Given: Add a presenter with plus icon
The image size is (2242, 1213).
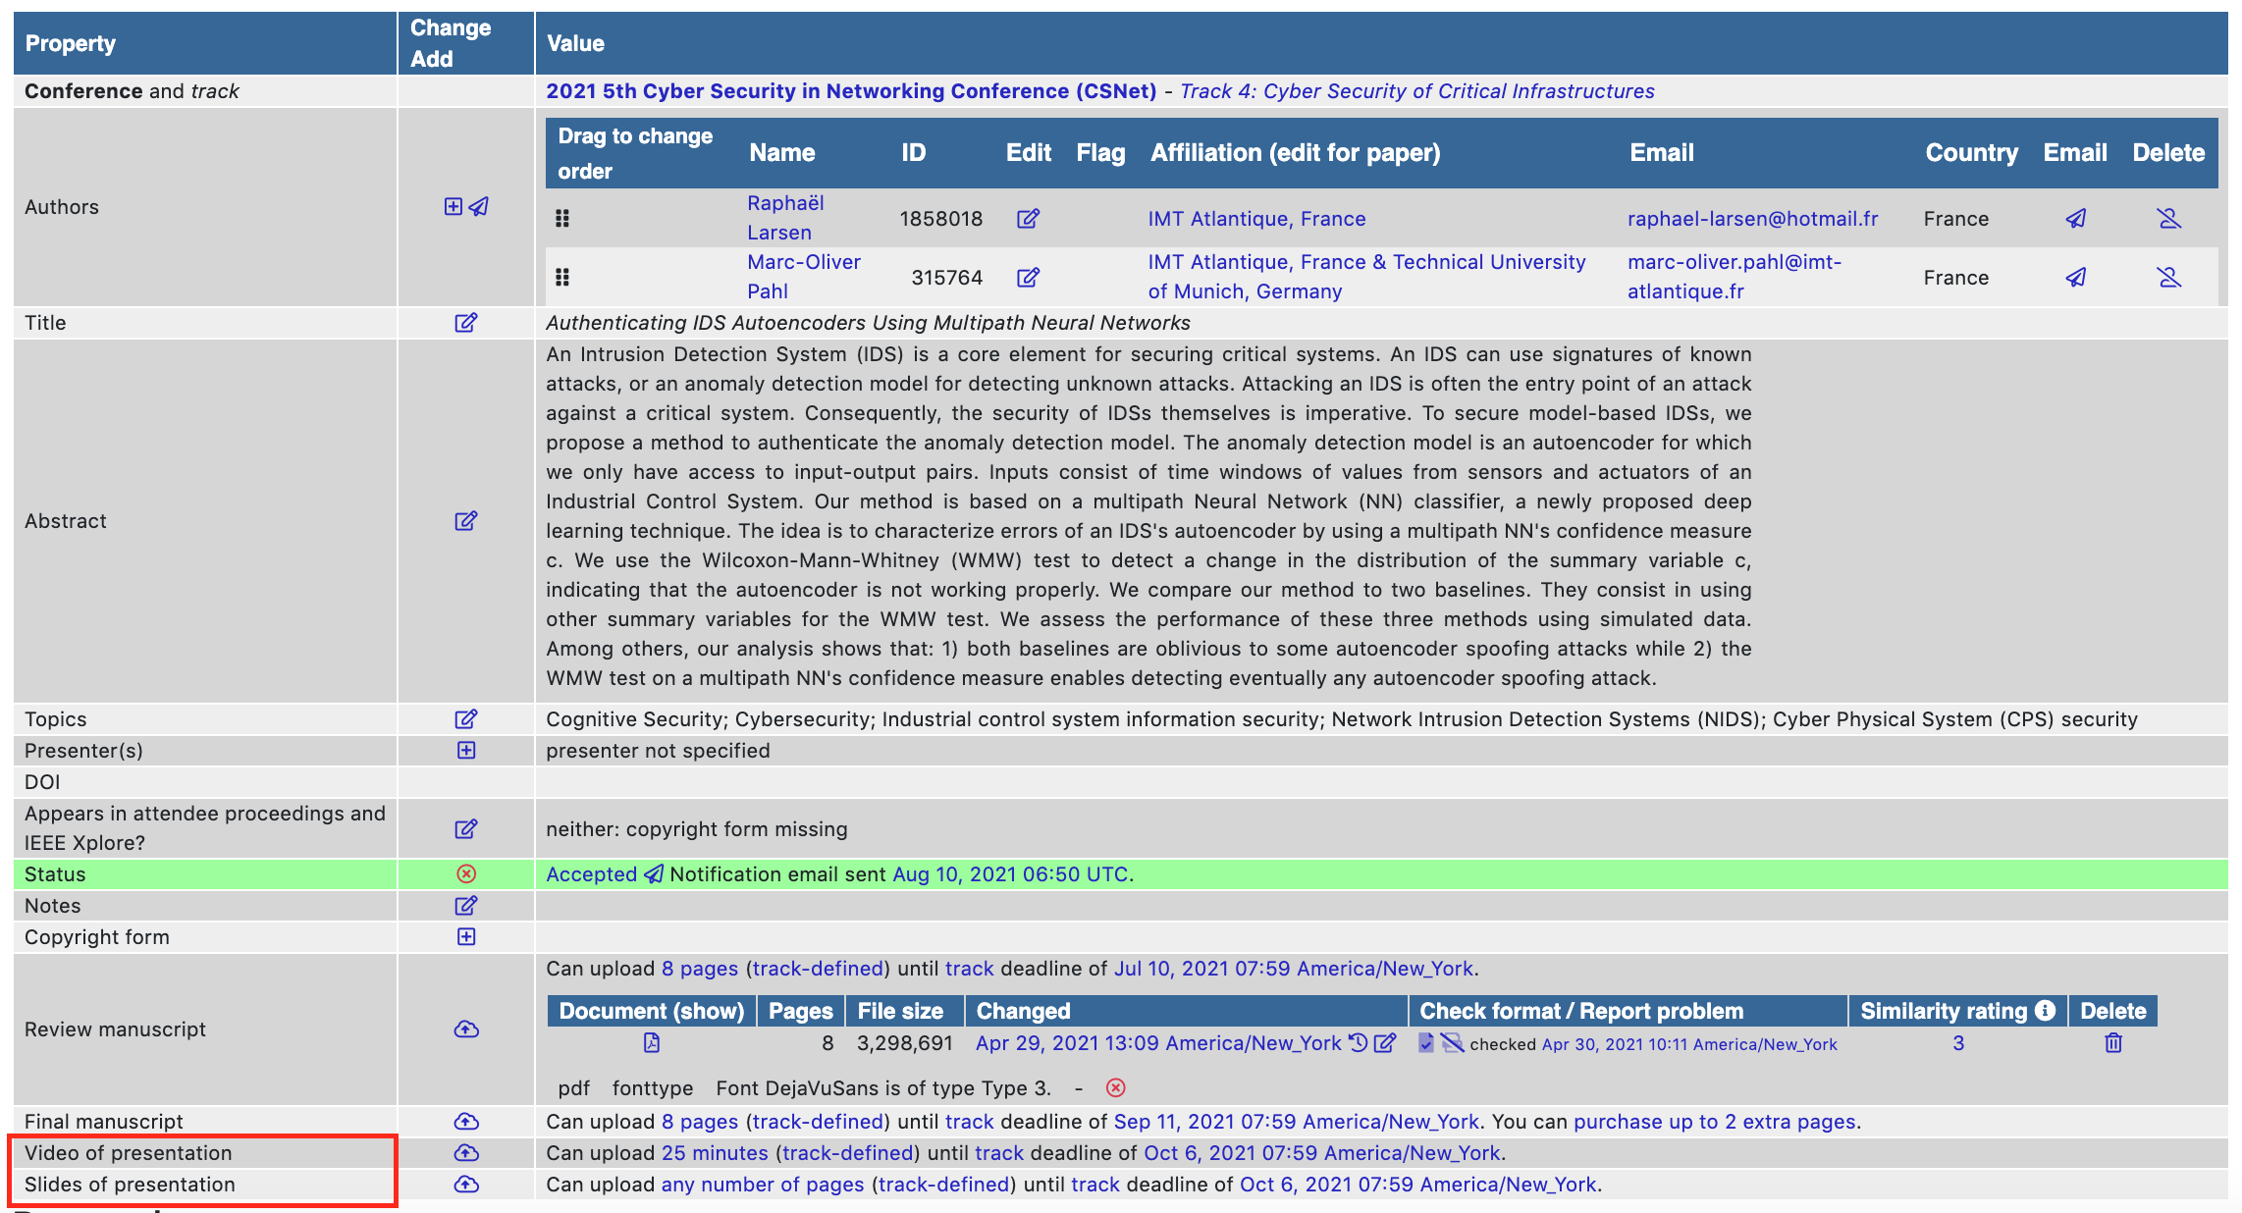Looking at the screenshot, I should tap(466, 750).
